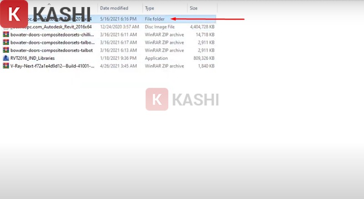Select the RVT2016_IND_Libraries file name
Viewport: 364px width, 199px height.
(32, 58)
